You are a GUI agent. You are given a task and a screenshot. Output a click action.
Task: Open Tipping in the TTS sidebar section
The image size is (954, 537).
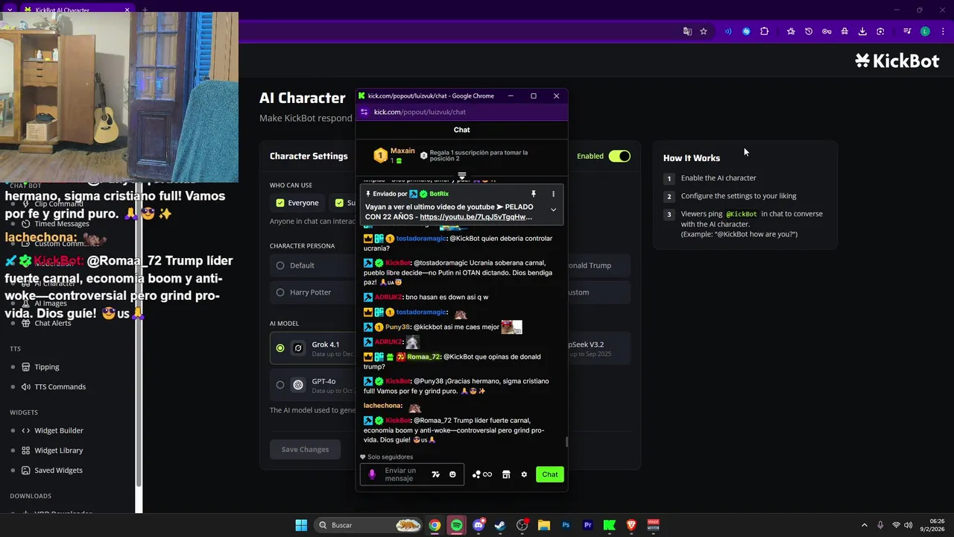click(46, 367)
